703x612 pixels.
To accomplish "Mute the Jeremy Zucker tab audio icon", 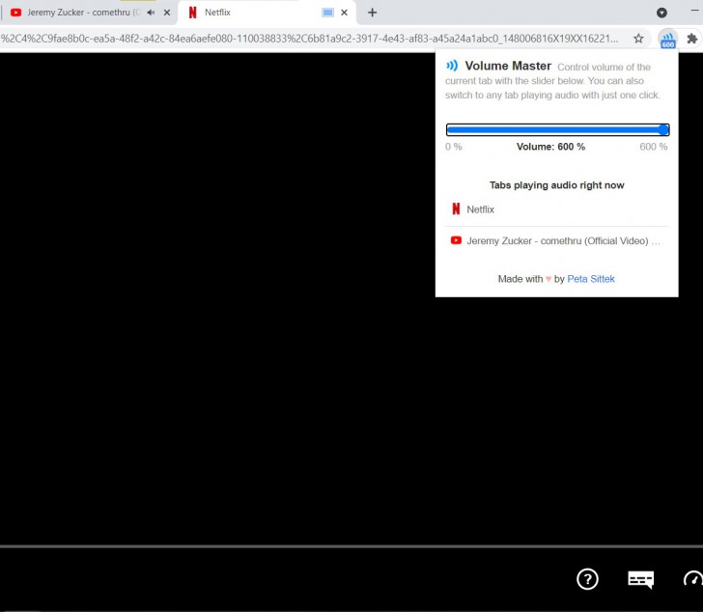I will coord(151,13).
